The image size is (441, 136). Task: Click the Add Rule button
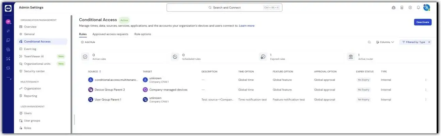click(88, 42)
